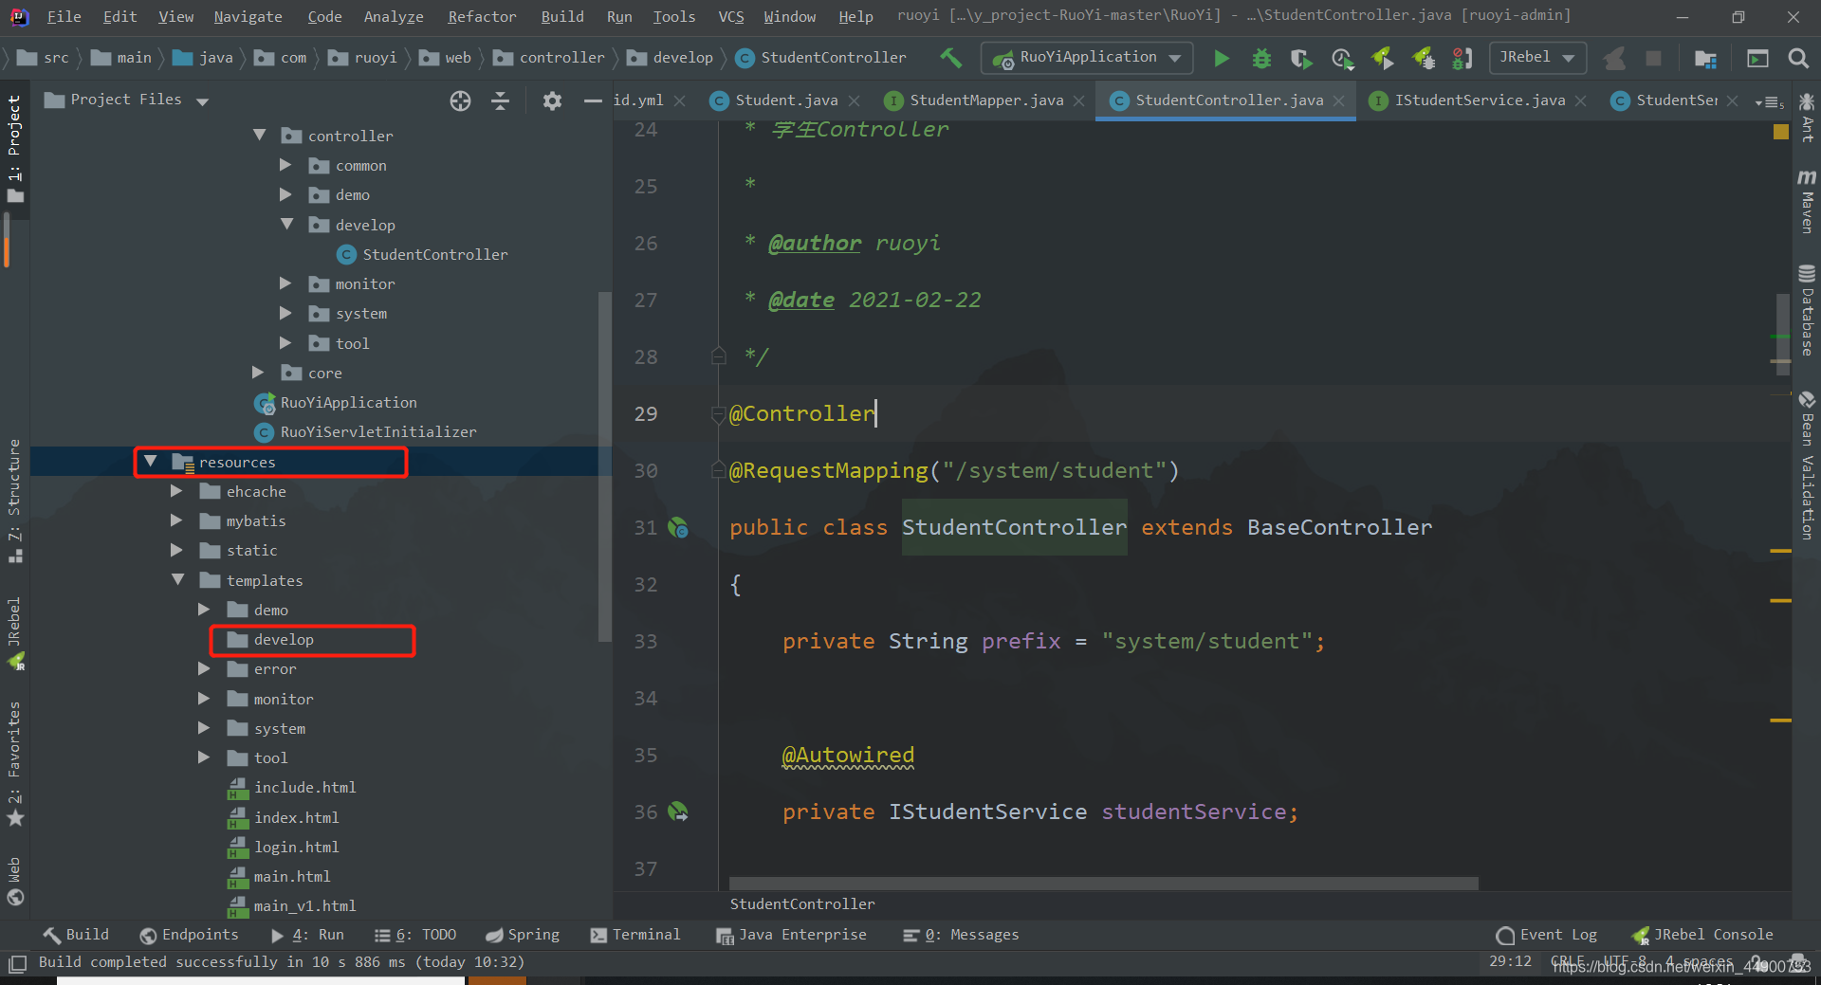Open the Analyze menu
This screenshot has width=1821, height=985.
pyautogui.click(x=394, y=17)
